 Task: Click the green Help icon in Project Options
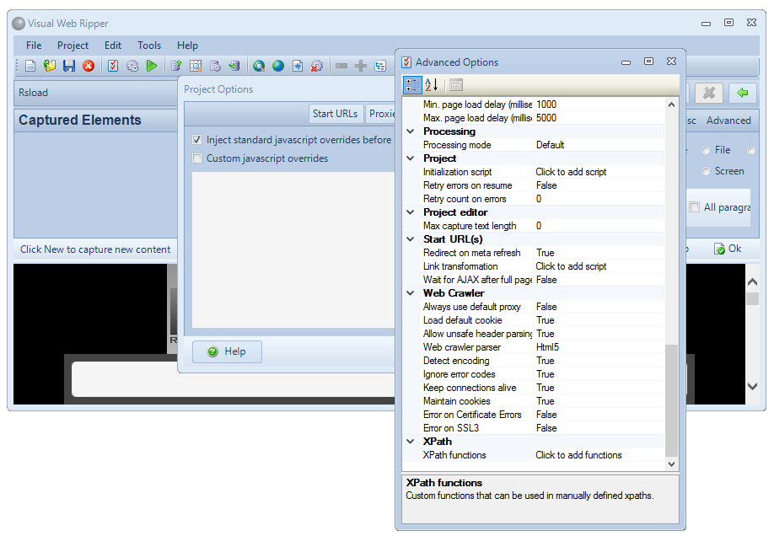click(x=212, y=351)
